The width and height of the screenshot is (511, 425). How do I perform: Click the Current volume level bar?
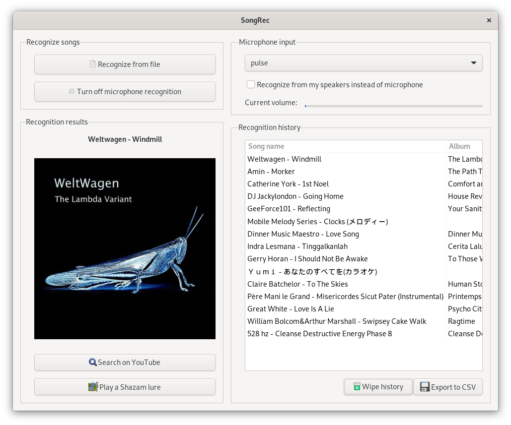(x=393, y=106)
